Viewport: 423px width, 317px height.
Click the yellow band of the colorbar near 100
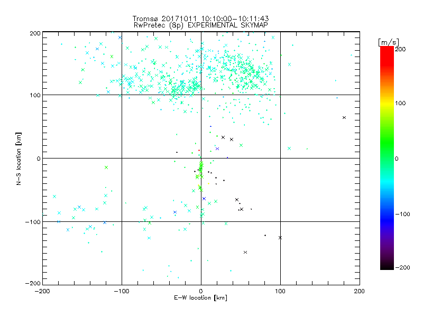click(x=387, y=103)
